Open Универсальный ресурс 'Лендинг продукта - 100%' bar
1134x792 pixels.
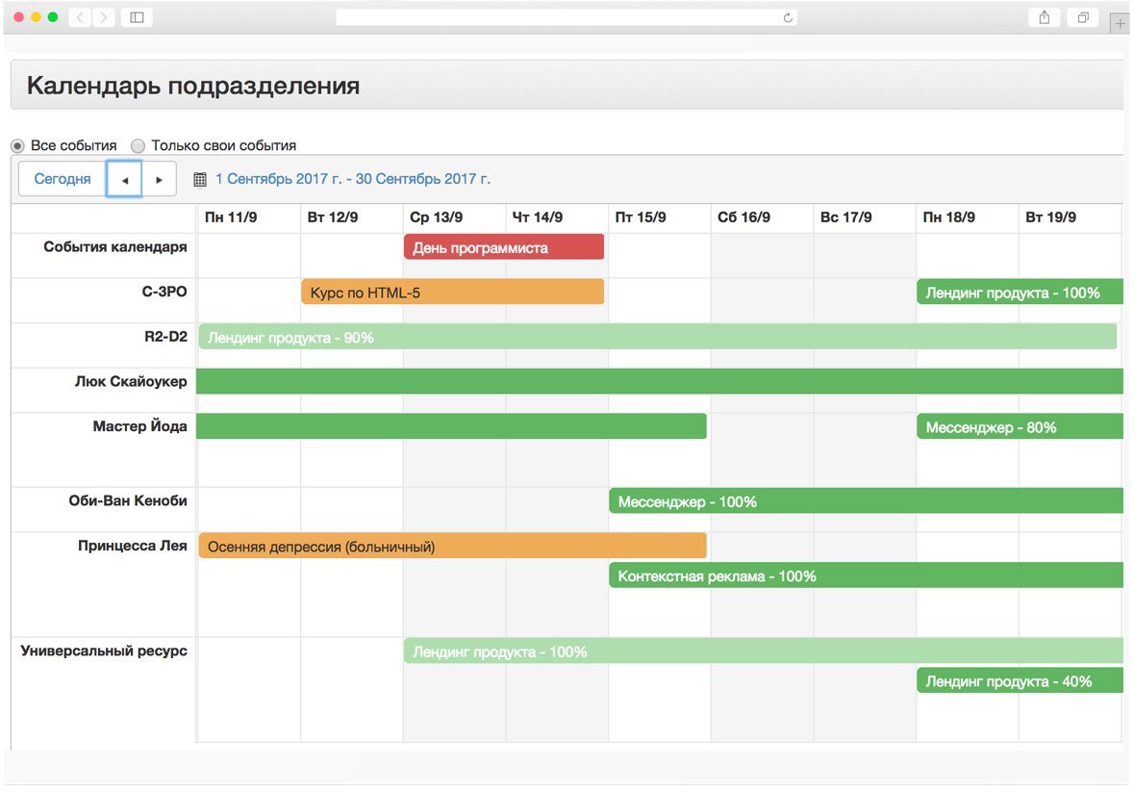click(764, 651)
